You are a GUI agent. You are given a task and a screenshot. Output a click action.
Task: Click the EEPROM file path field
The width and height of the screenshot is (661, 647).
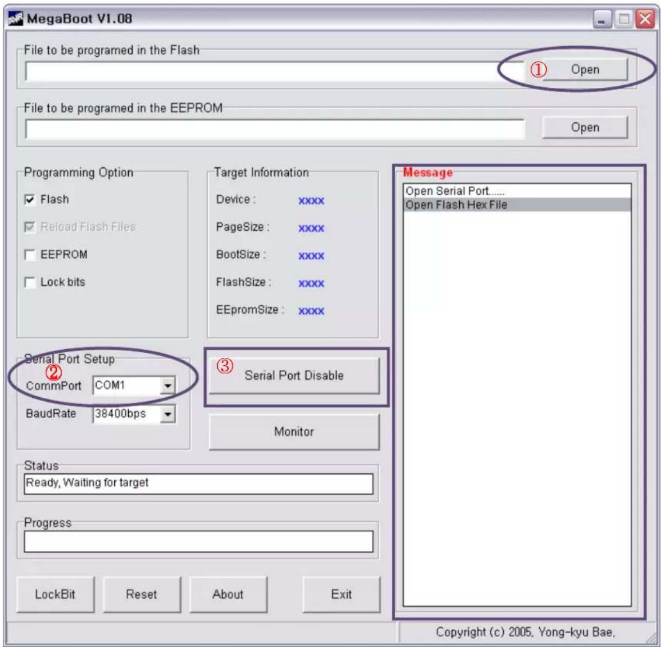(275, 129)
